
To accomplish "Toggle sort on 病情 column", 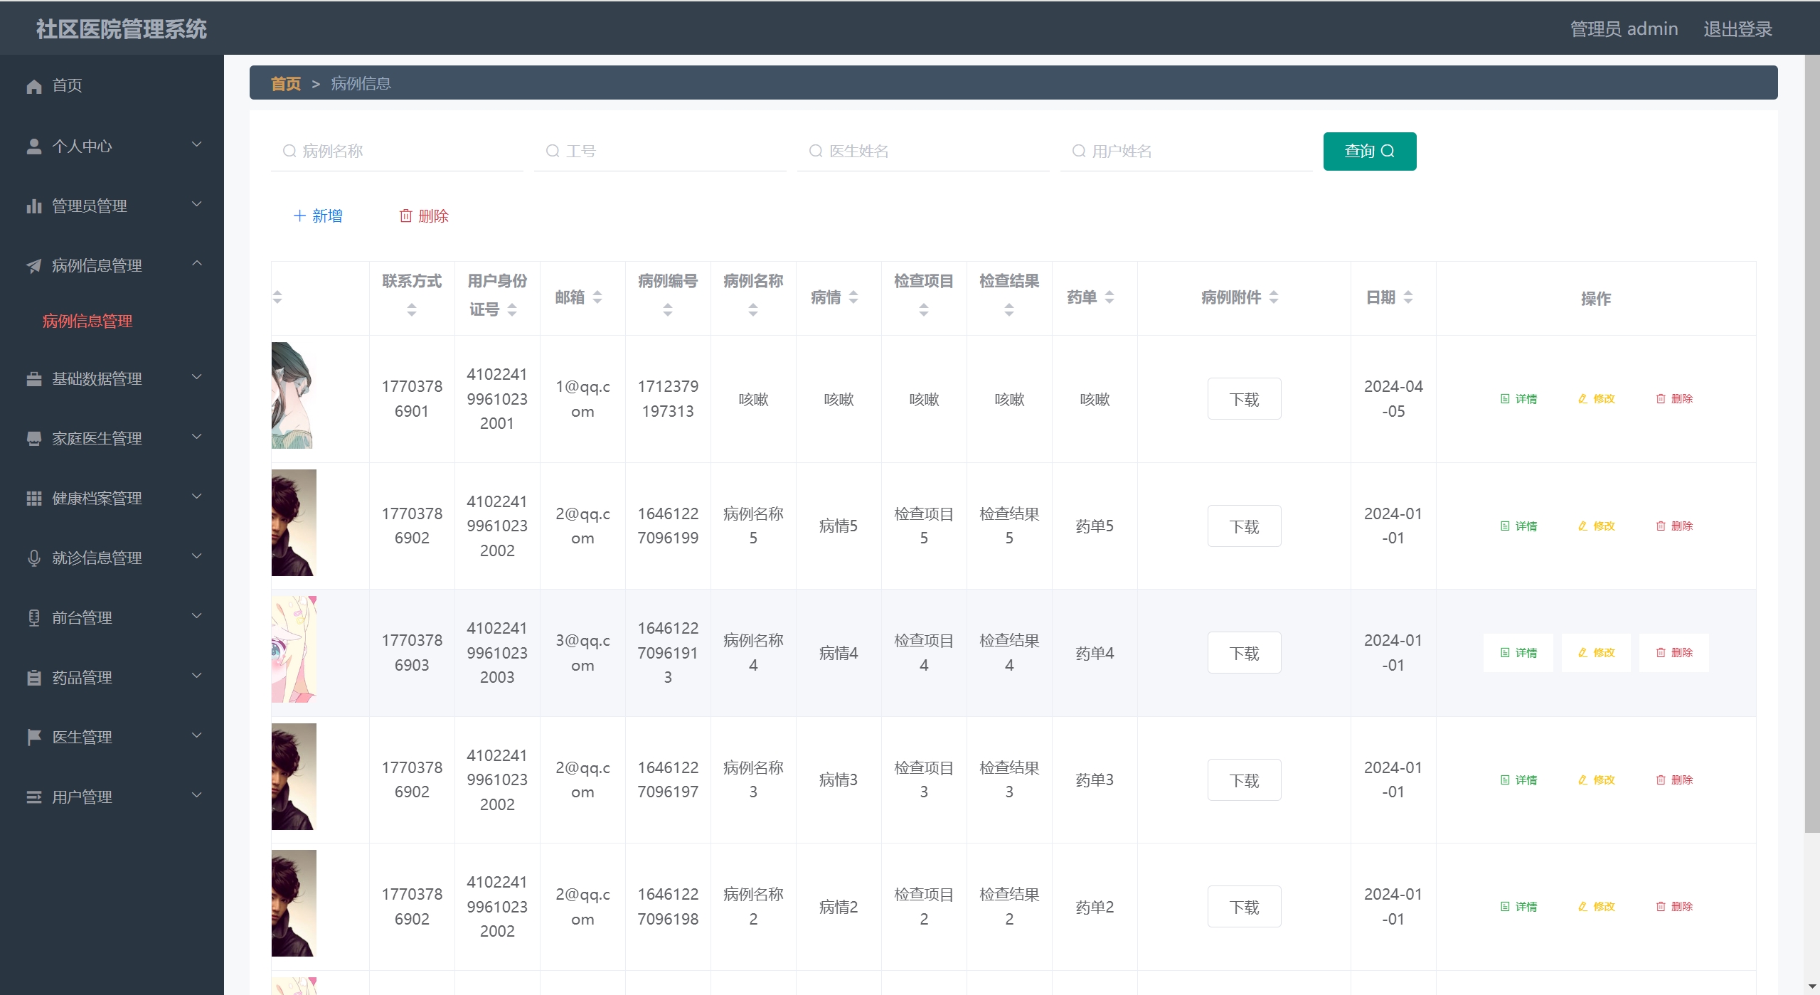I will pos(853,297).
